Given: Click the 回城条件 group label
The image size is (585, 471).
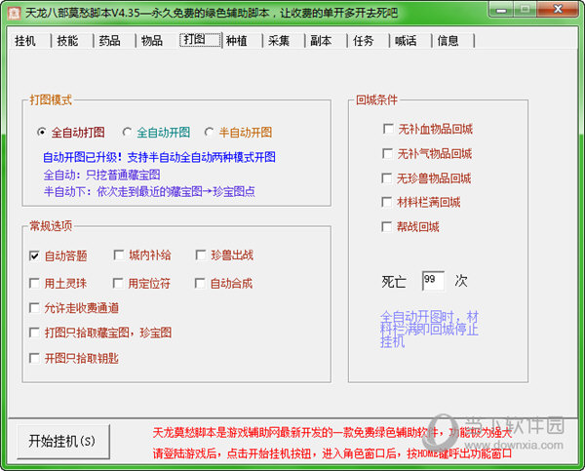Looking at the screenshot, I should click(376, 100).
